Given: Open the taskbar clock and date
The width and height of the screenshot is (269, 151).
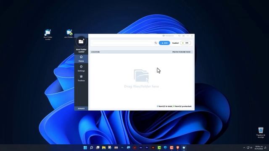Looking at the screenshot, I should [x=259, y=148].
